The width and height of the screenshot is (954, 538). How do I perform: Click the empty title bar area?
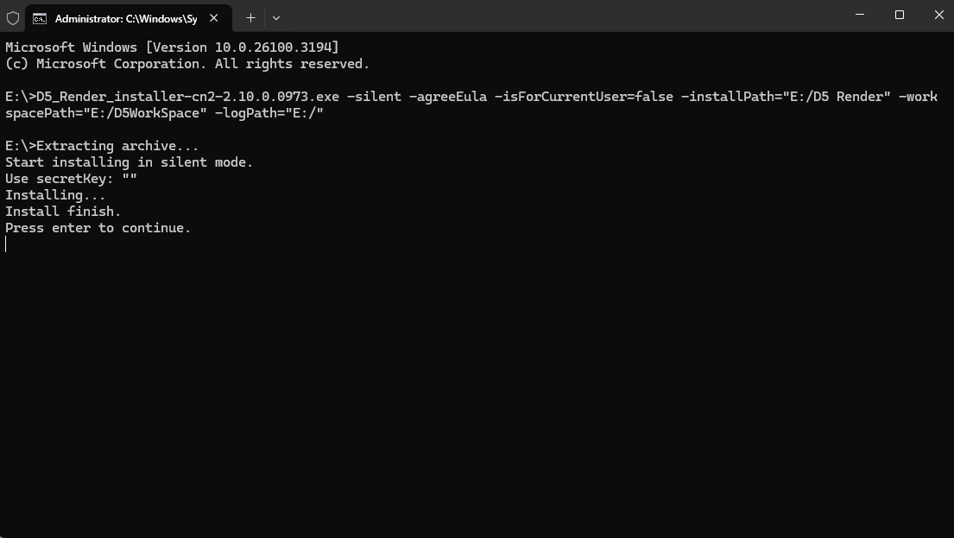tap(561, 17)
